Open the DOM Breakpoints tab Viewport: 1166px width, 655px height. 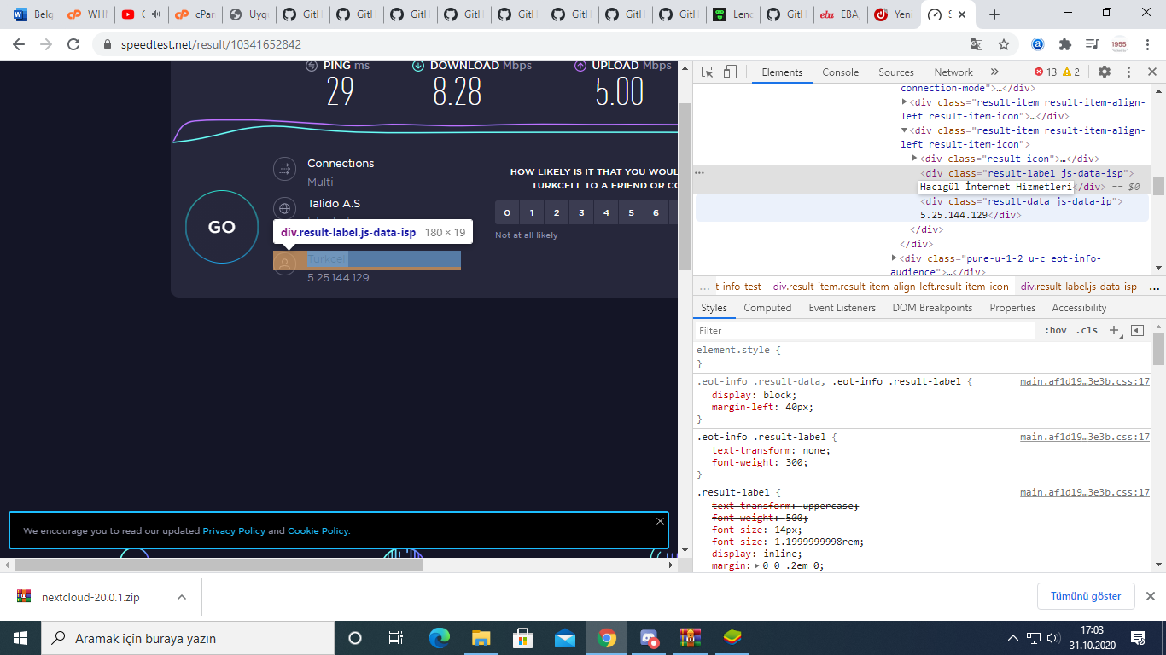[932, 308]
